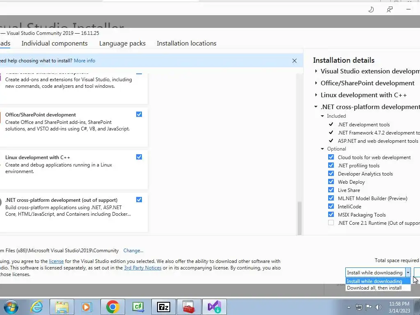Uncheck MSIX Packaging Tools option
The image size is (420, 315).
(x=331, y=215)
